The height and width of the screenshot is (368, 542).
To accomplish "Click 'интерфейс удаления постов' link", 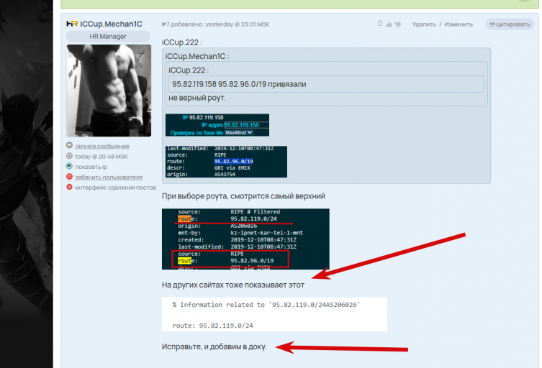I will 115,188.
